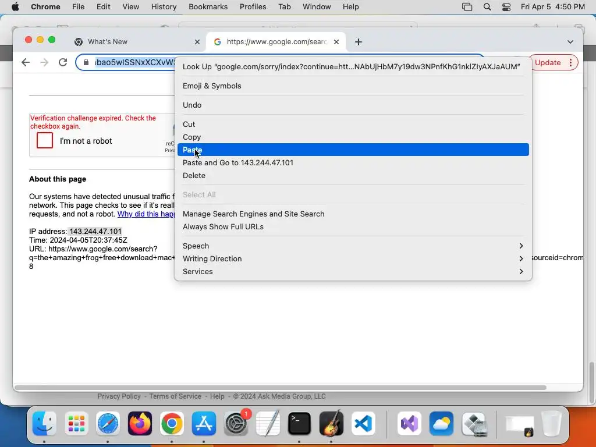Screen dimensions: 596x447
Task: Expand the Writing Direction submenu
Action: 353,259
